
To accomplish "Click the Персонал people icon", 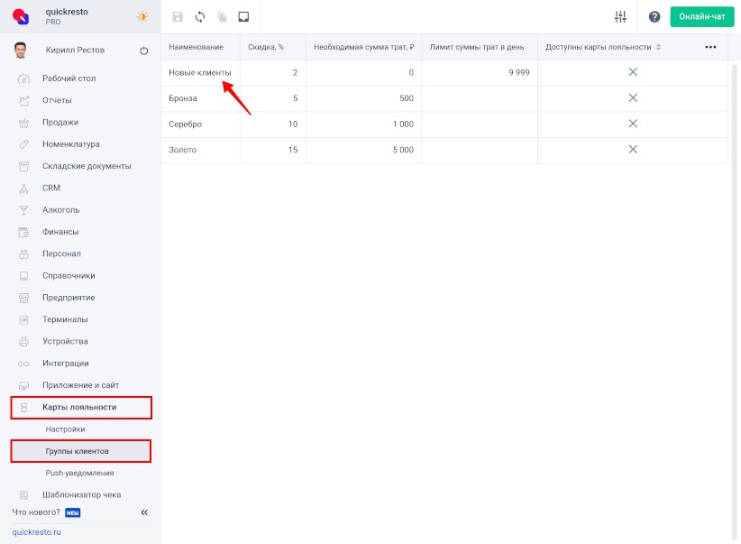I will pyautogui.click(x=23, y=254).
